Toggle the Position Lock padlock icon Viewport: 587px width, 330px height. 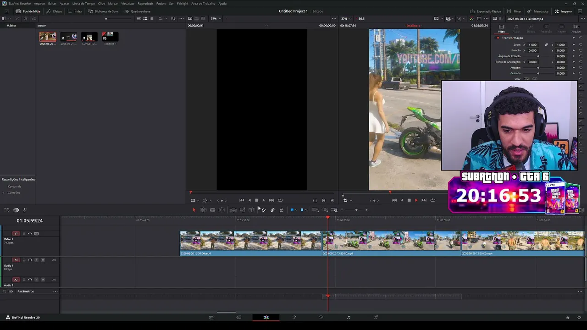click(282, 210)
